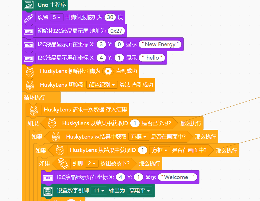Click the HuskyLens icon on the algorithm switch block
Image resolution: width=260 pixels, height=201 pixels.
pos(30,85)
